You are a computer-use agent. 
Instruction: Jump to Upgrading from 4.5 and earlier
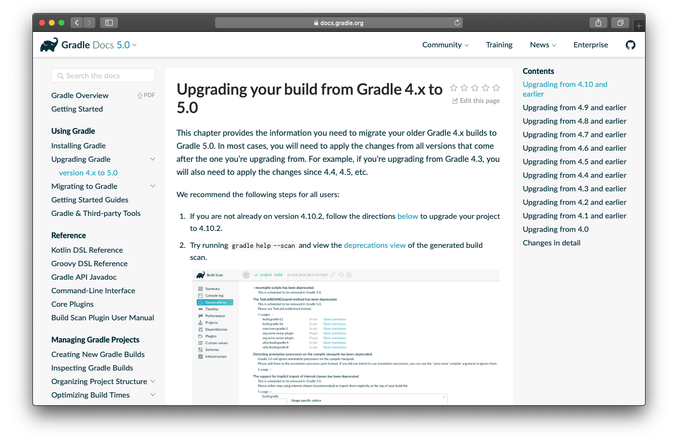574,162
